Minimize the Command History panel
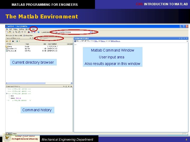Image resolution: width=190 pixels, height=142 pixels. 64,87
